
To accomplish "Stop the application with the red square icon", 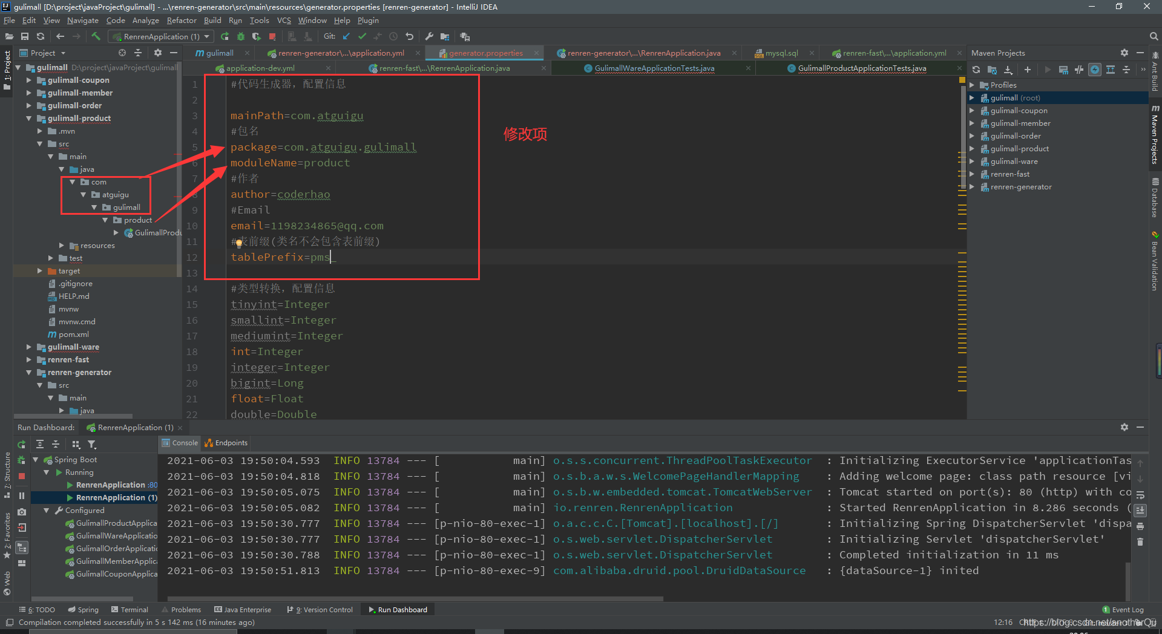I will tap(272, 36).
